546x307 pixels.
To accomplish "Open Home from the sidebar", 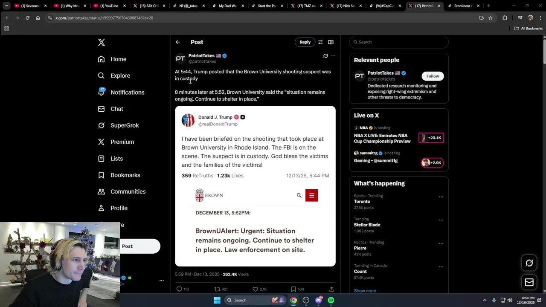I will [112, 59].
